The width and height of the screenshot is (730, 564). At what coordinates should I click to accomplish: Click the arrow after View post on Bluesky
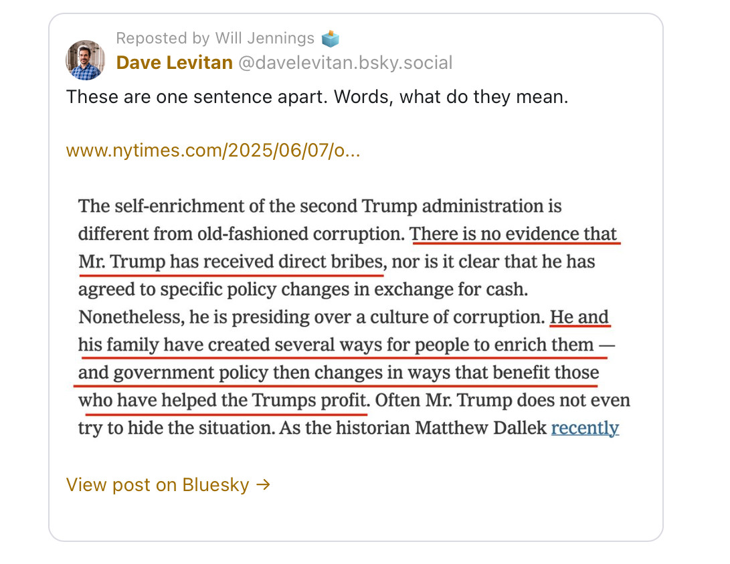point(264,484)
